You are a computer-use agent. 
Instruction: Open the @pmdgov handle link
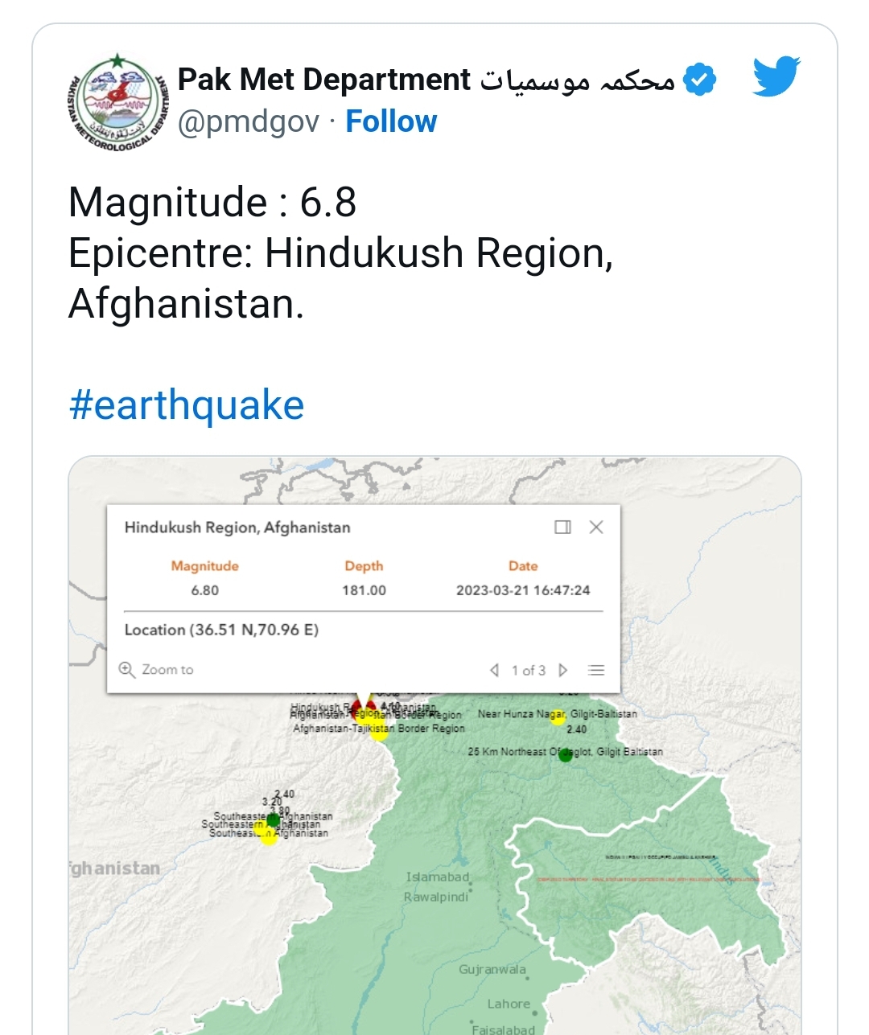(249, 121)
